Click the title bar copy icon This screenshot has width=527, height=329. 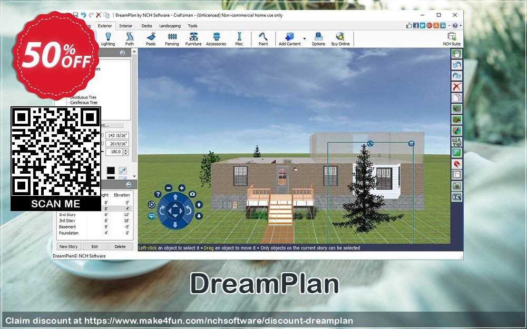[x=106, y=15]
